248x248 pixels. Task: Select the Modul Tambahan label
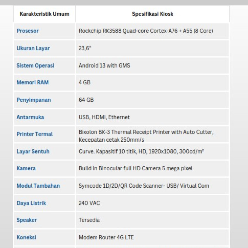coord(38,186)
